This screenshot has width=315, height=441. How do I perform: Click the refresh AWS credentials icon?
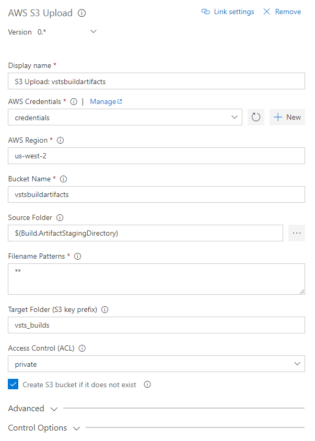pyautogui.click(x=256, y=117)
